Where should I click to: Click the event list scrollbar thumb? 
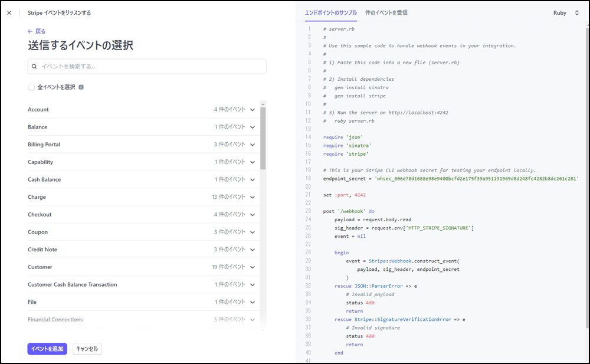tap(263, 138)
